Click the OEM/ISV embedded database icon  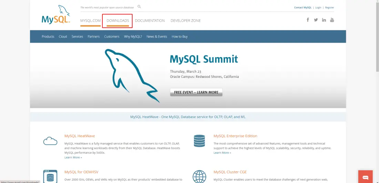tap(50, 176)
